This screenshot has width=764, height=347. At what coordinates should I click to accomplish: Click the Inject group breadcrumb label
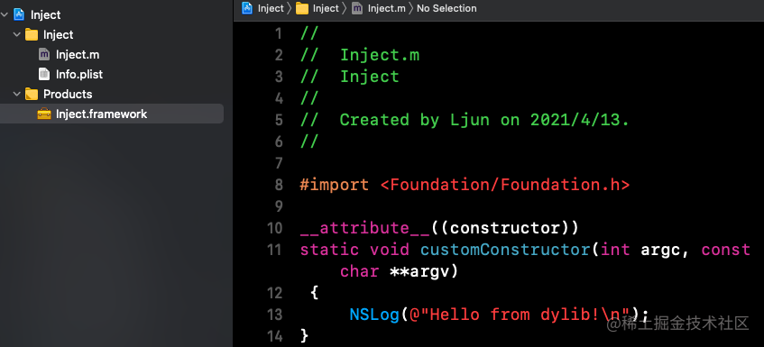coord(326,8)
